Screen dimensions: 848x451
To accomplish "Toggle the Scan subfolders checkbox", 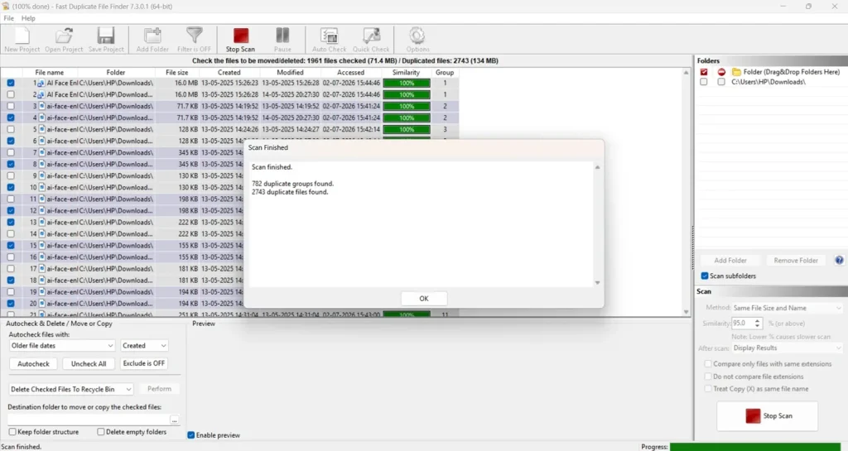I will pos(705,276).
